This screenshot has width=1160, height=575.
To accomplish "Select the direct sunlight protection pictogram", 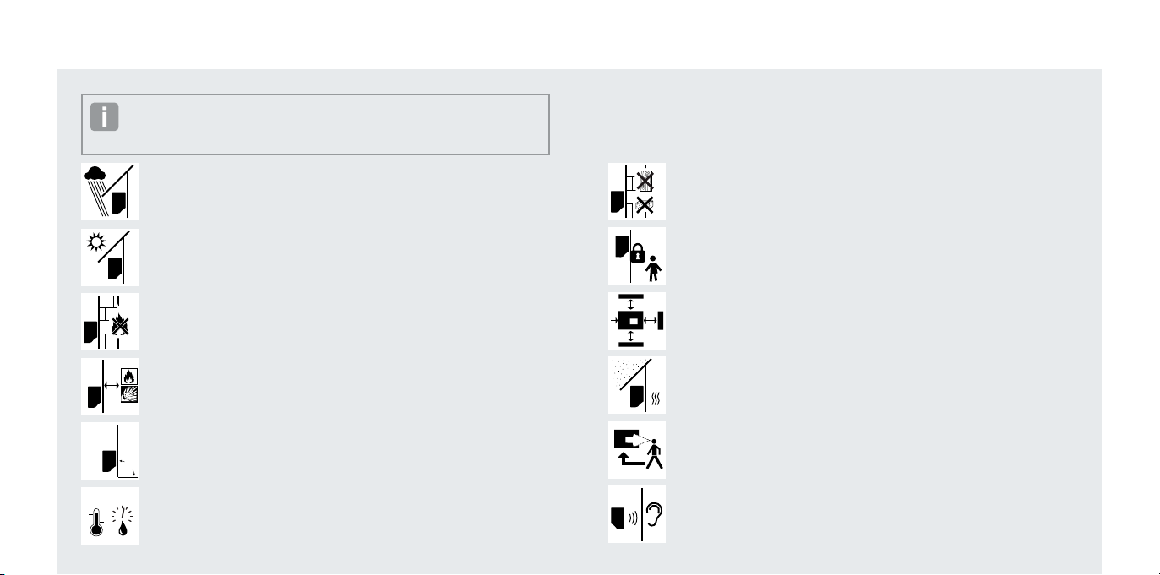I will point(110,257).
